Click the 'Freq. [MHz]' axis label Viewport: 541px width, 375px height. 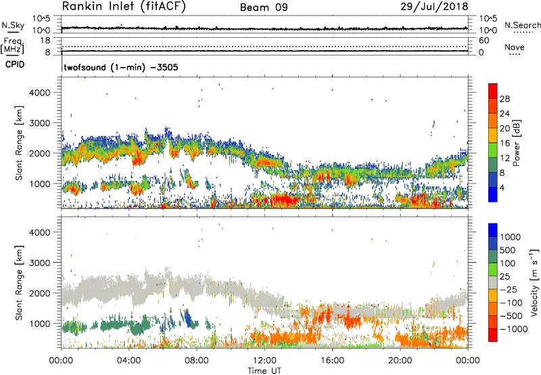coord(12,45)
